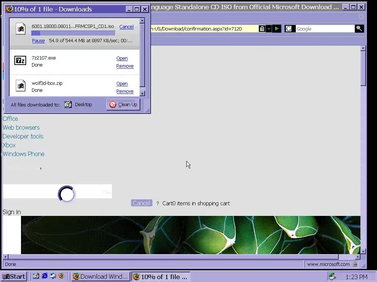The height and width of the screenshot is (282, 377).
Task: Click the address bar lock icon
Action: (x=262, y=29)
